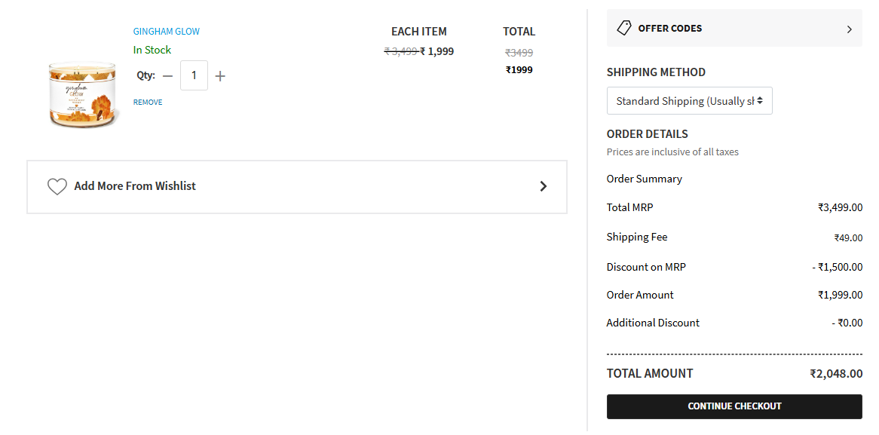This screenshot has width=879, height=435.
Task: Click the In Stock status text
Action: tap(152, 50)
